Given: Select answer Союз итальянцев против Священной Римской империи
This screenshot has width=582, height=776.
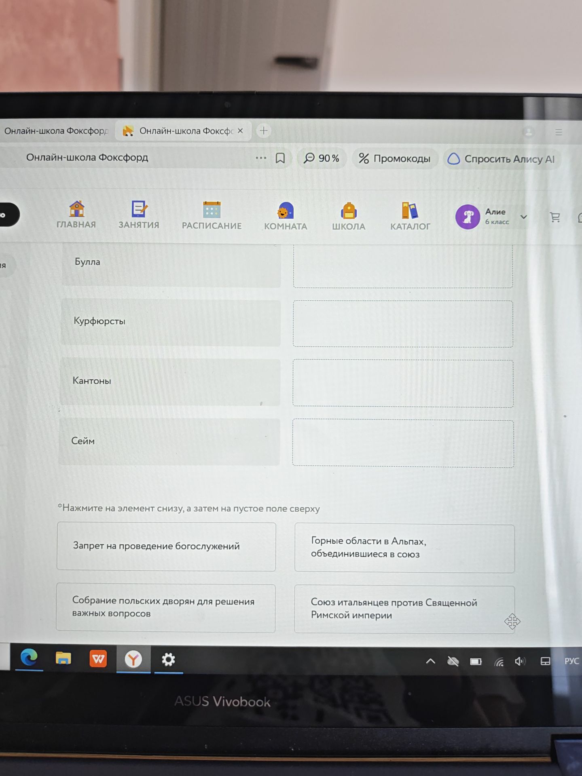Looking at the screenshot, I should click(404, 609).
